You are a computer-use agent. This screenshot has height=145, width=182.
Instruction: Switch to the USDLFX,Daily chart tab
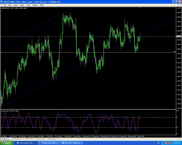[x=40, y=139]
